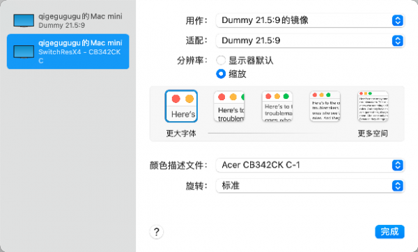The width and height of the screenshot is (418, 252).
Task: Choose the smallest-text scaling thumbnail by 更多空间
Action: point(373,107)
